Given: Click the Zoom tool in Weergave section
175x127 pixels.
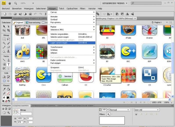Looking at the screenshot, I should pyautogui.click(x=8, y=113).
